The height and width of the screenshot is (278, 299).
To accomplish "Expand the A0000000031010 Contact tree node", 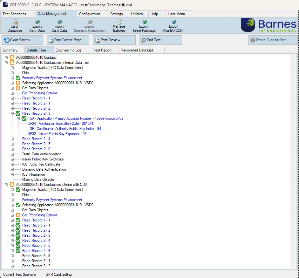I will pos(6,58).
